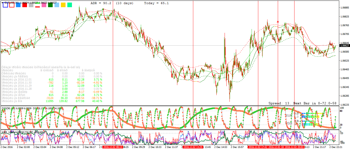The image size is (350, 150).
Task: Select the 2016.12.02 17:42 time marker
Action: [x=258, y=147]
